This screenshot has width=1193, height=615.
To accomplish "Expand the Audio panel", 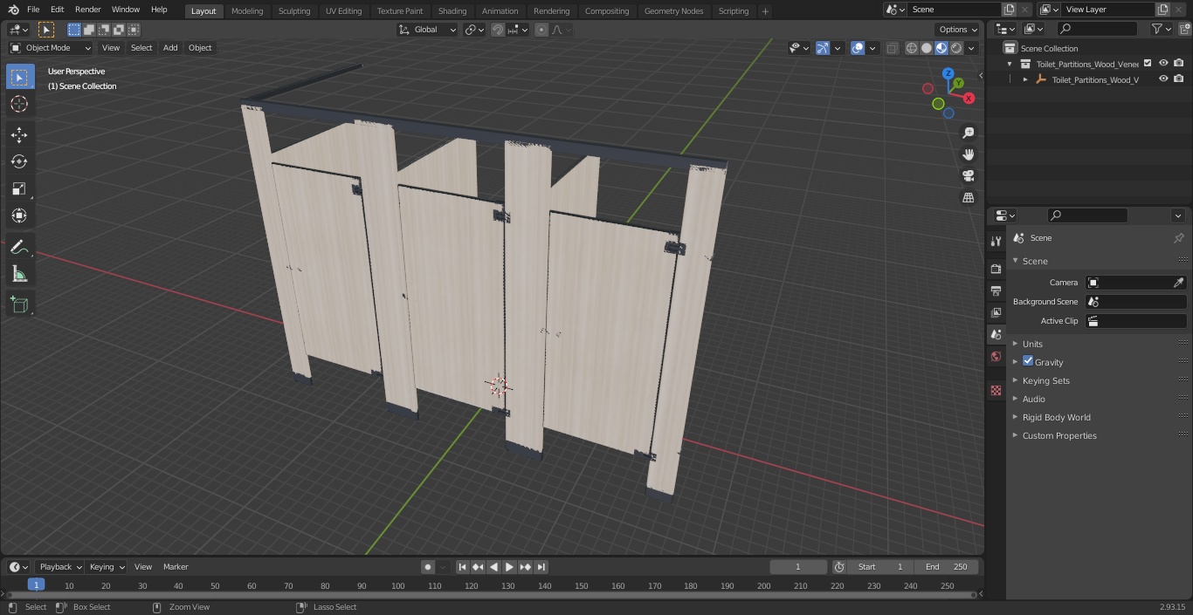I will click(1033, 399).
